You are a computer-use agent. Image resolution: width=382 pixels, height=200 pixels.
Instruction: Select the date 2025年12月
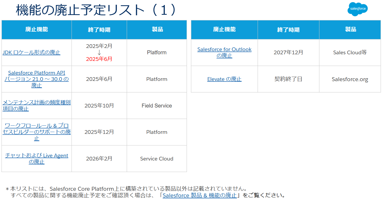(x=99, y=132)
